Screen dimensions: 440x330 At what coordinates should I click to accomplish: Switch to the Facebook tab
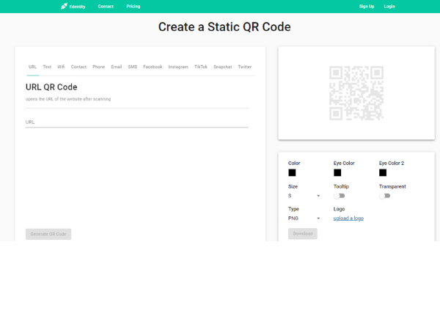coord(153,67)
